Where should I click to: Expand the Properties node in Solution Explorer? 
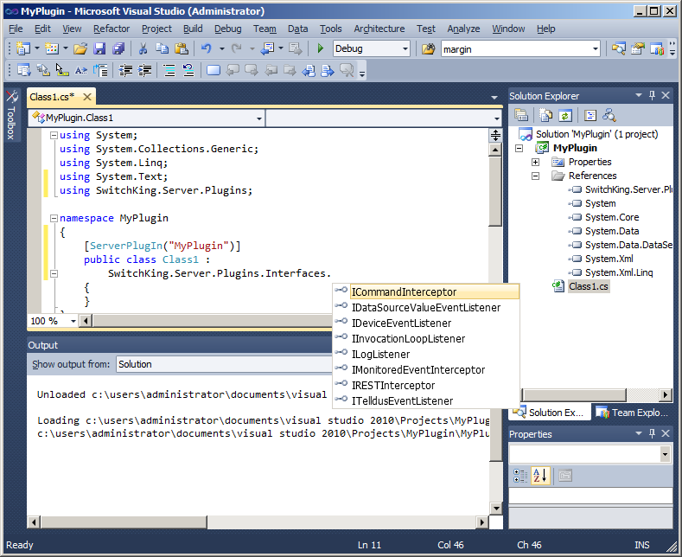535,162
